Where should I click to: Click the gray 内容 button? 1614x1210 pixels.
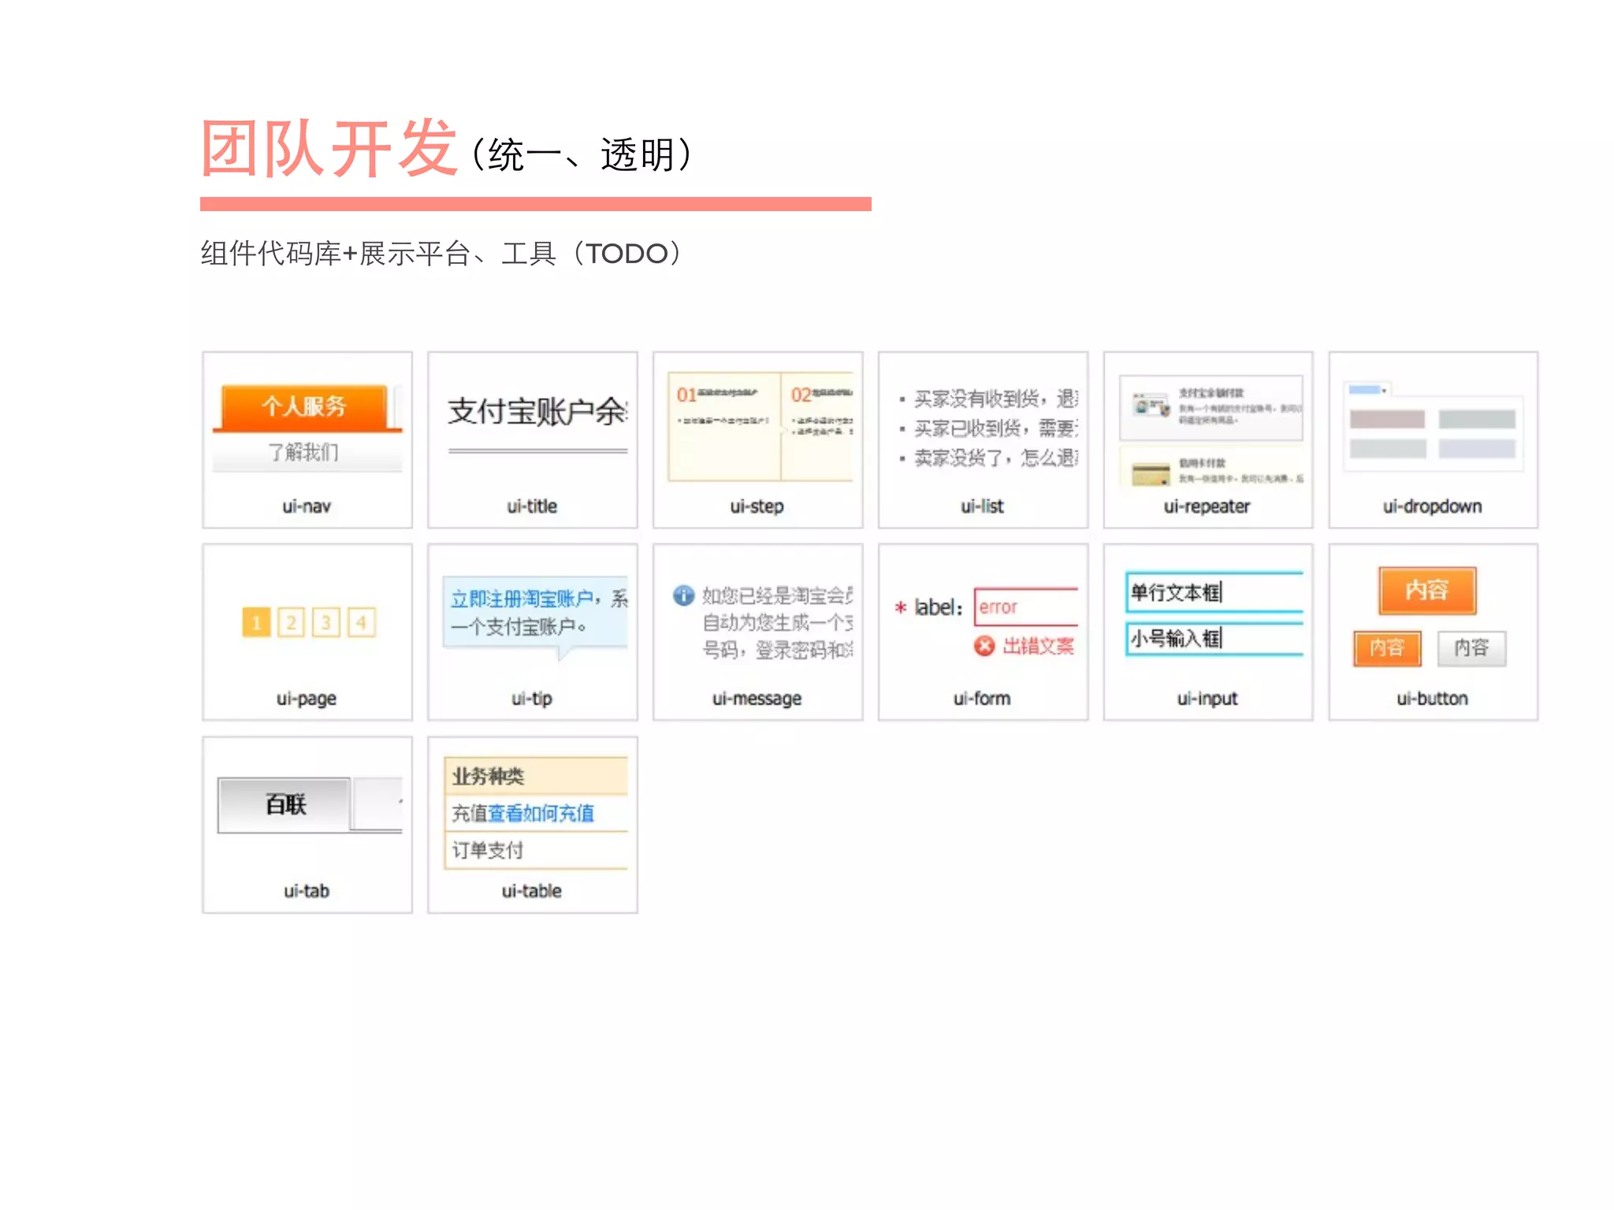1471,648
